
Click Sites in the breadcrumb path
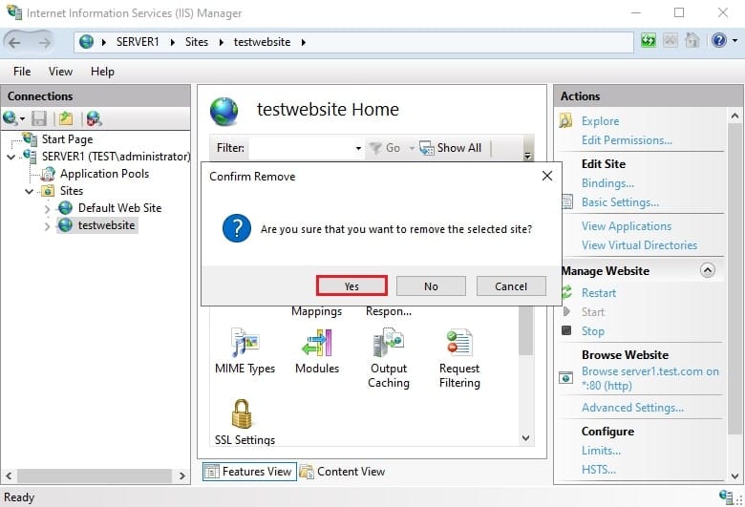(197, 42)
